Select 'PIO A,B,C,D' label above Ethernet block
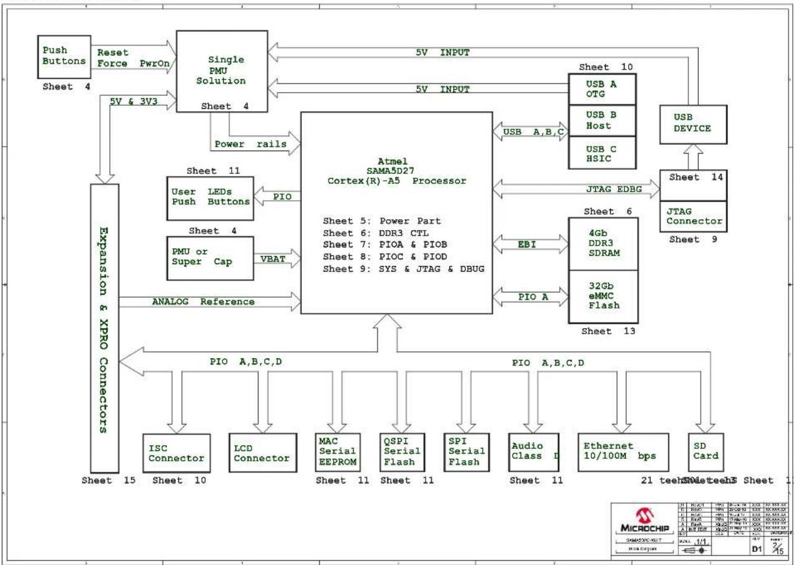Screen dimensions: 794x565 tap(548, 362)
